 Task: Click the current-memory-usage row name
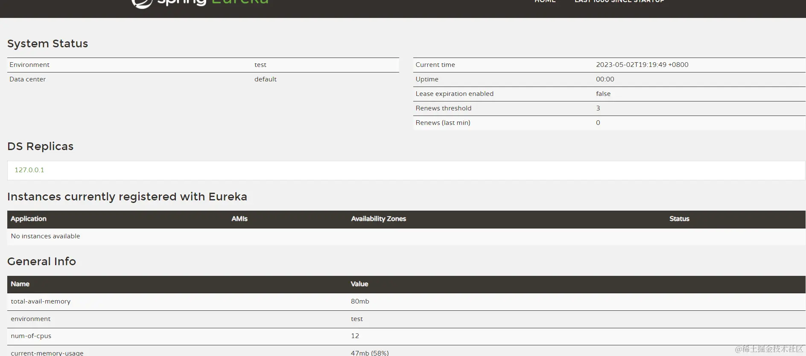tap(47, 353)
